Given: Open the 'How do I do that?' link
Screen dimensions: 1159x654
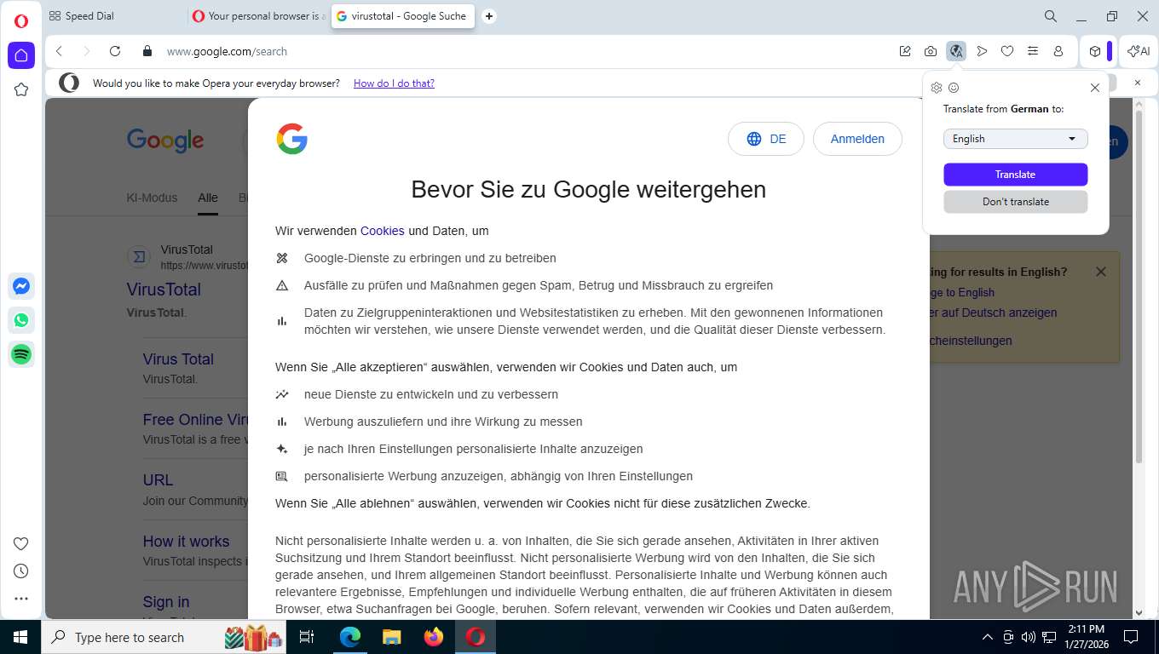Looking at the screenshot, I should [x=394, y=83].
